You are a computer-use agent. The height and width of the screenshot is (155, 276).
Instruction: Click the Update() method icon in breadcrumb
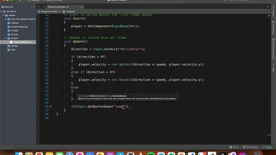pyautogui.click(x=64, y=12)
